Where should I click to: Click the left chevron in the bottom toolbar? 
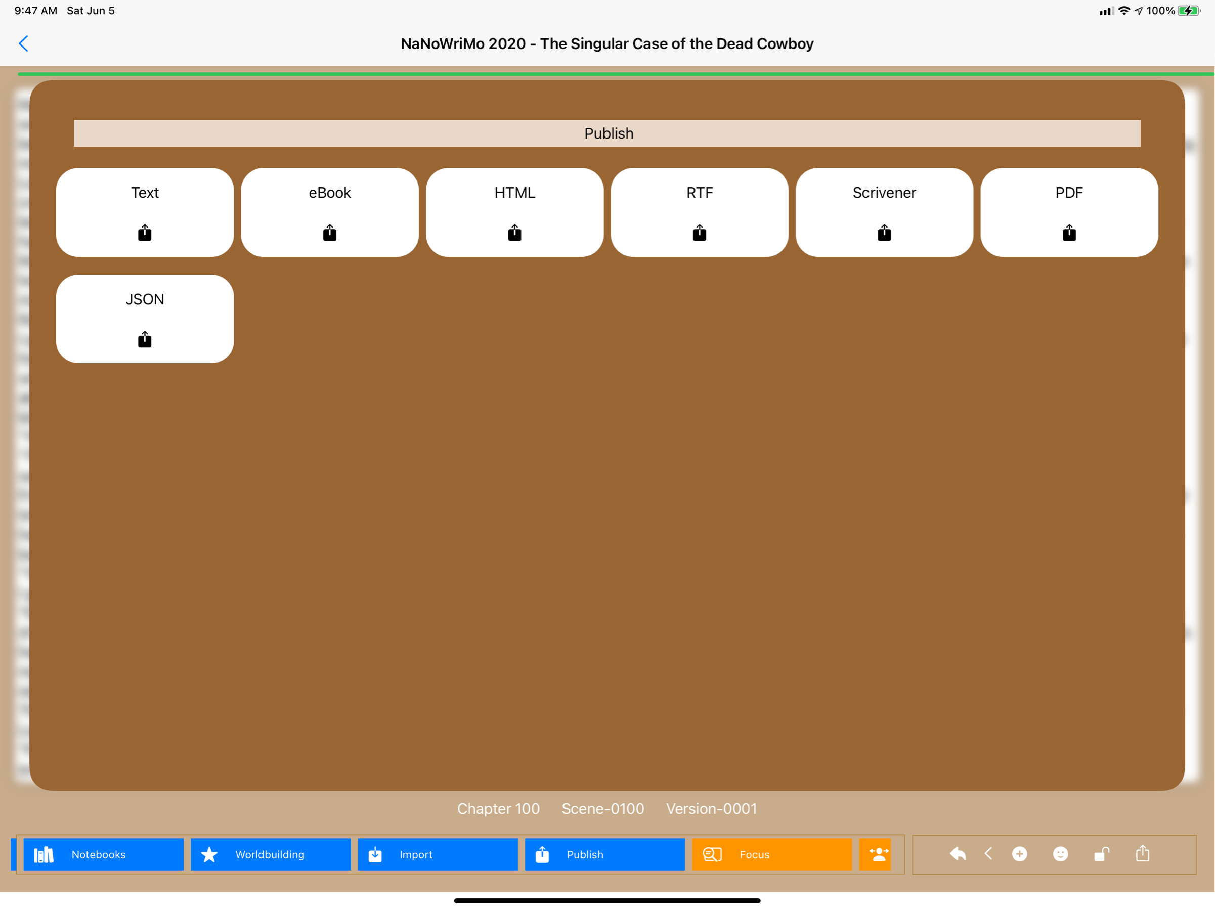[988, 854]
